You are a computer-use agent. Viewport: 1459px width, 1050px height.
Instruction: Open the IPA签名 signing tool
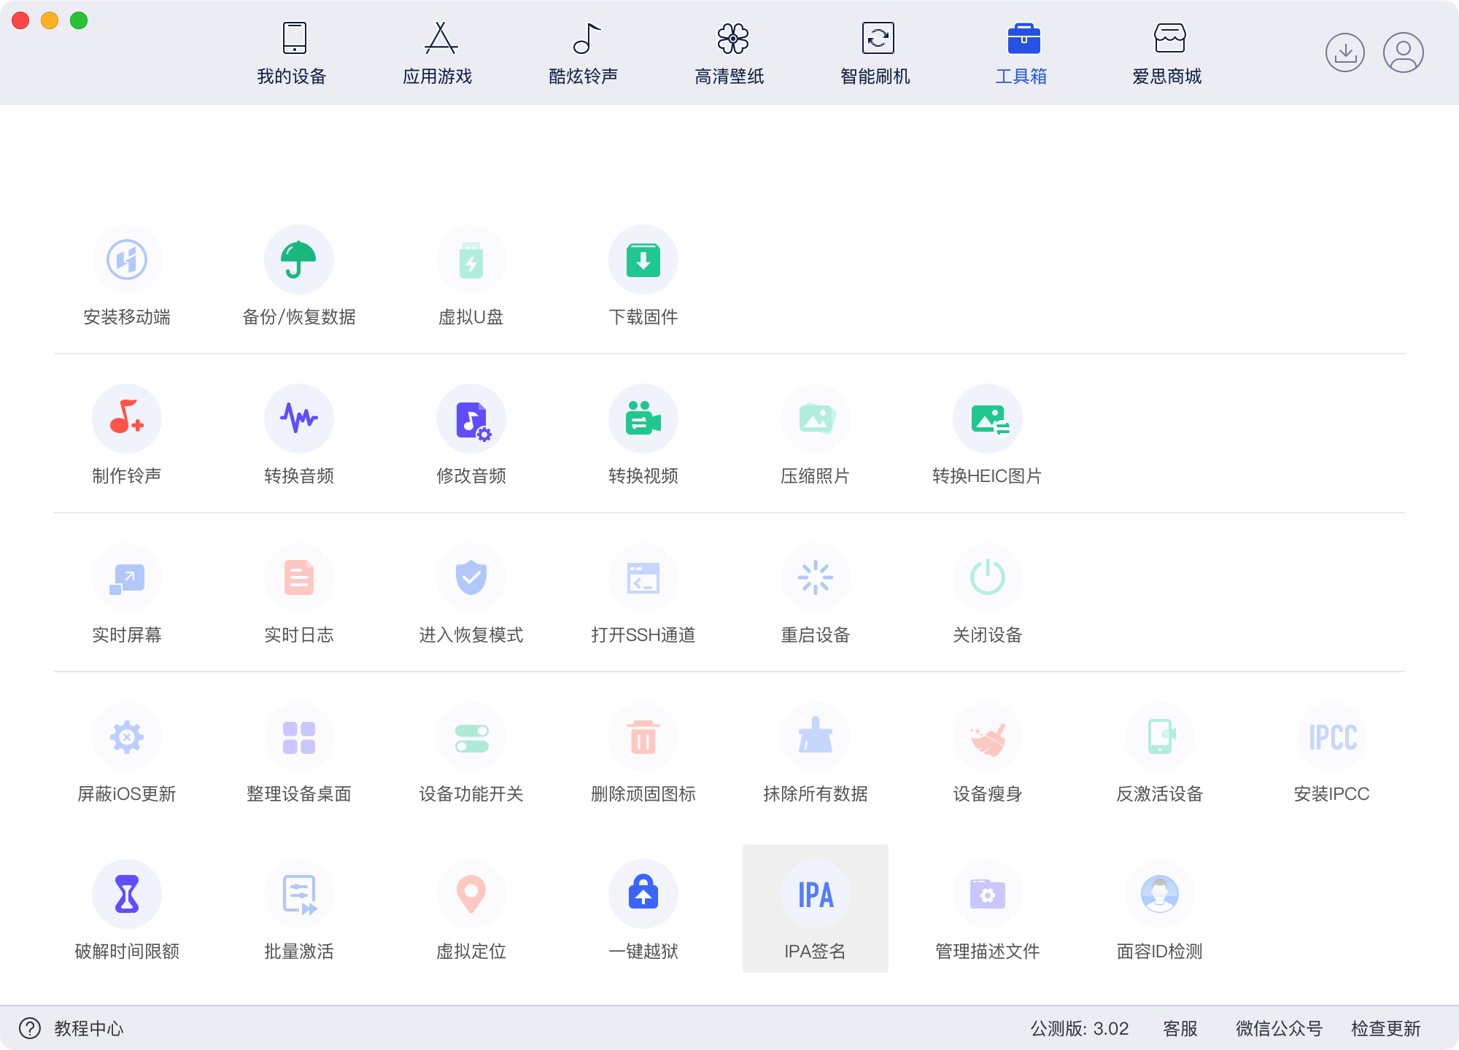(816, 895)
